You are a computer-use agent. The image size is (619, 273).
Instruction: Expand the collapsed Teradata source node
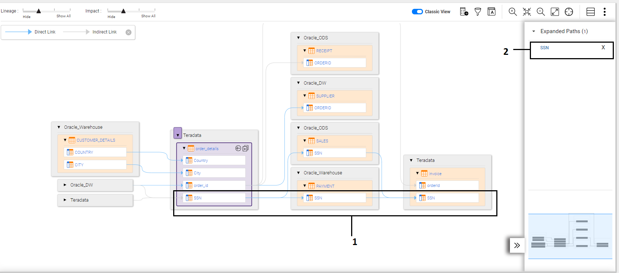click(65, 200)
